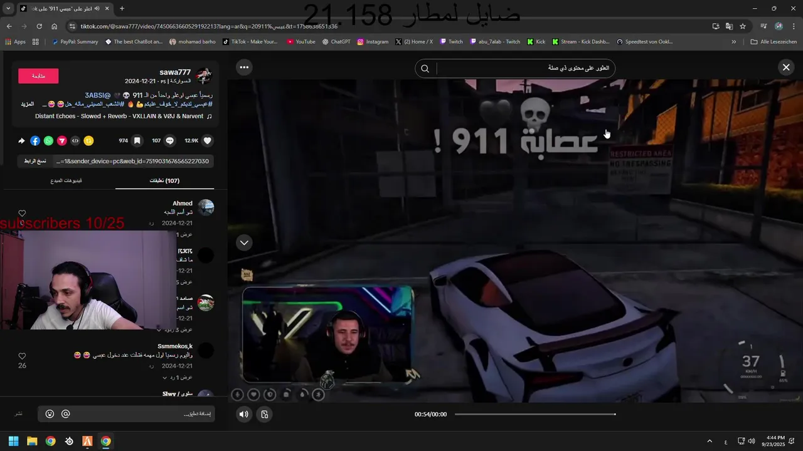Open the sawa777 profile avatar

point(205,76)
